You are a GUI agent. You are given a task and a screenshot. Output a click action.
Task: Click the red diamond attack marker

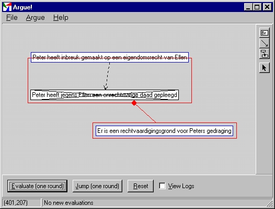tap(134, 103)
